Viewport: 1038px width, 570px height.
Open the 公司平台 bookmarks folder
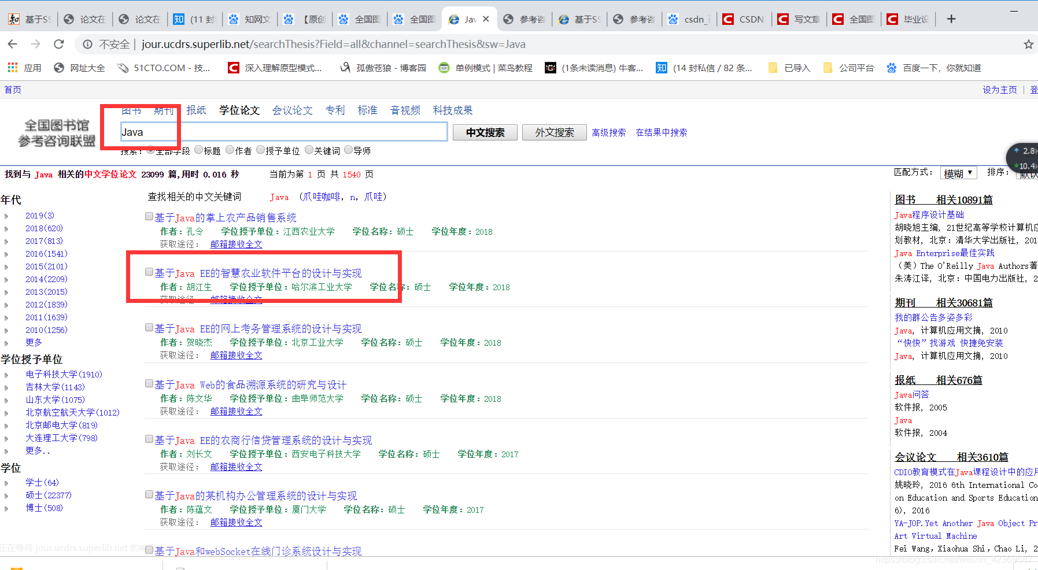(848, 68)
